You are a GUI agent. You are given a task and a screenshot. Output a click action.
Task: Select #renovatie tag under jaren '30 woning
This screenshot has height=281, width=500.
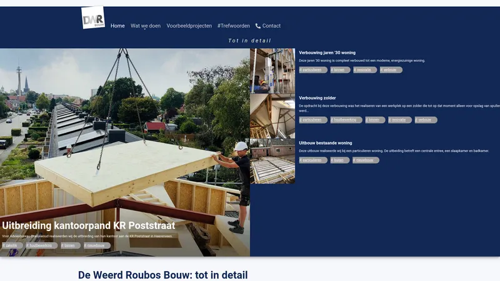pyautogui.click(x=365, y=70)
